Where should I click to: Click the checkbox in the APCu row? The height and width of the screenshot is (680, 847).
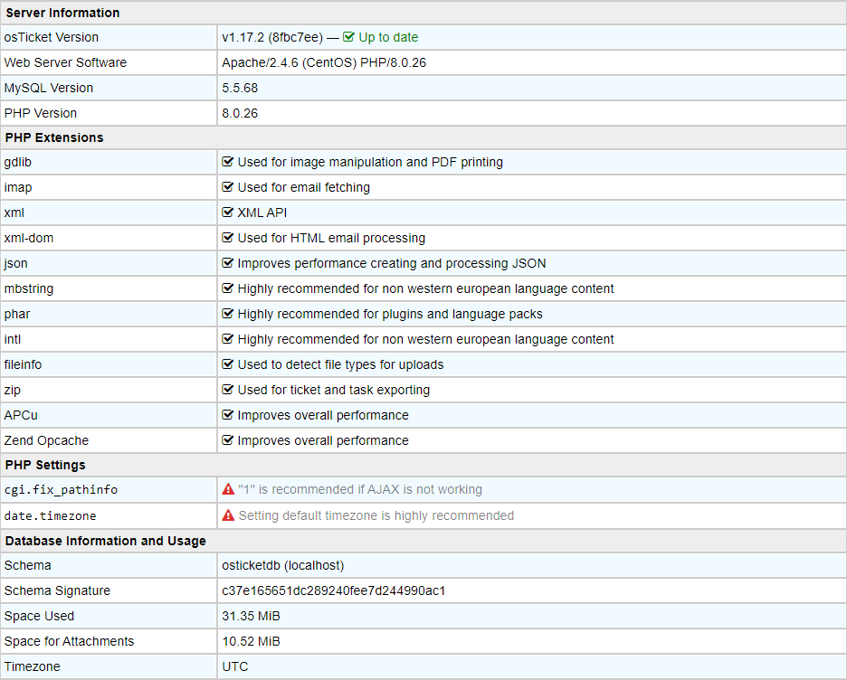(228, 415)
